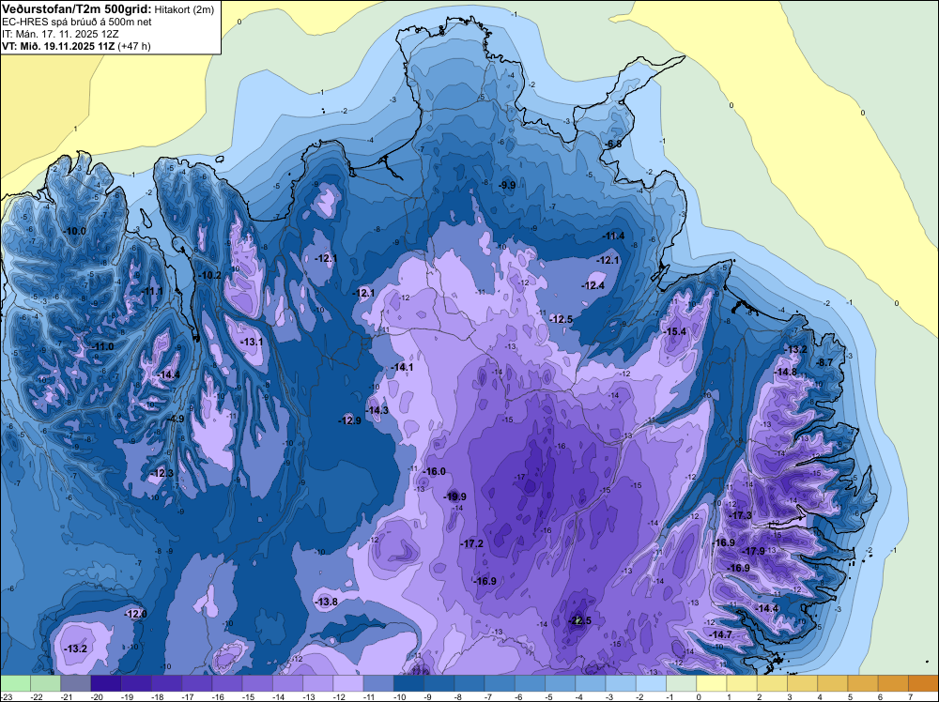
Task: Select the orange legend swatch at 7
Action: tap(923, 683)
